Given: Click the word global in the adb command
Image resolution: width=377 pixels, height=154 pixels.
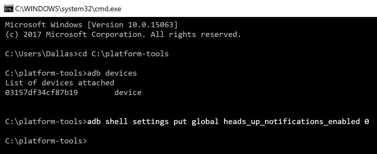Looking at the screenshot, I should pos(205,122).
